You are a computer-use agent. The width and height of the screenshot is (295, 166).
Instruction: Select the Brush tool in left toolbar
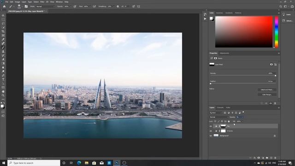[x=3, y=47]
